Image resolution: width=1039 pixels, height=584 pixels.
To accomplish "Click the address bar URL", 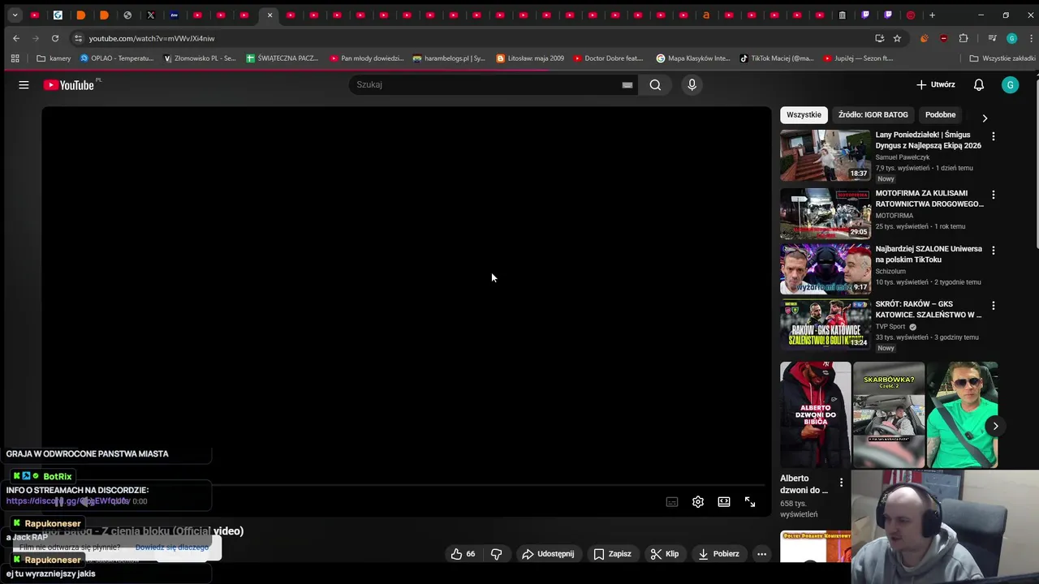I will 152,38.
